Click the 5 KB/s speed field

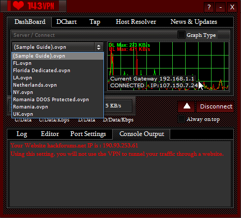pos(117,105)
